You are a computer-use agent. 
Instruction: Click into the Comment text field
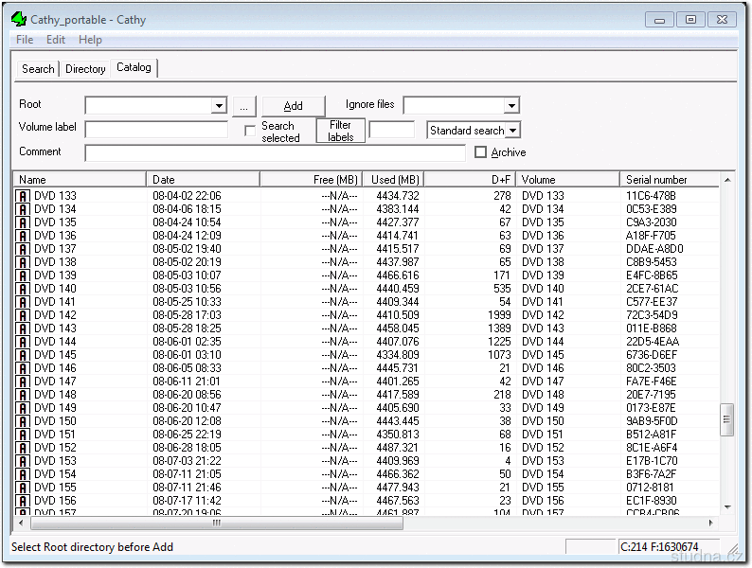[x=275, y=152]
